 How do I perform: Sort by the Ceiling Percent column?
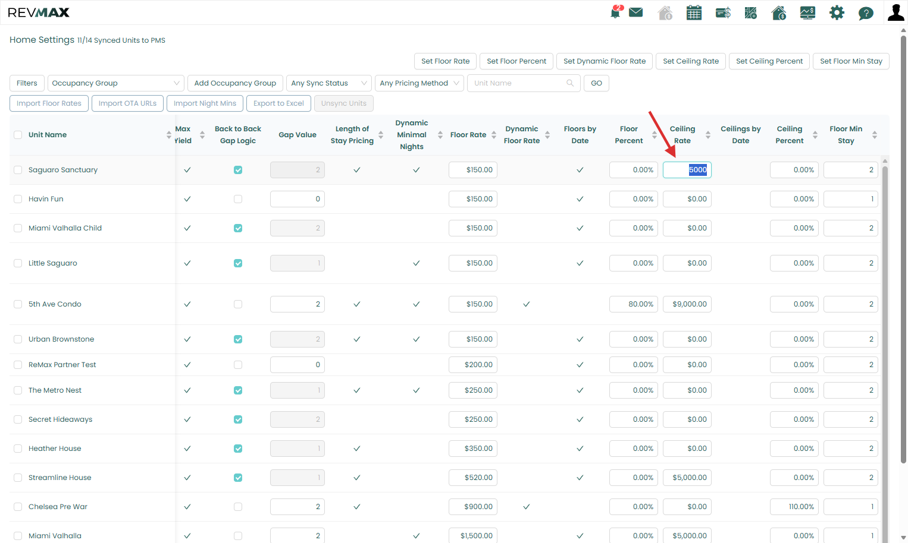[x=815, y=135]
